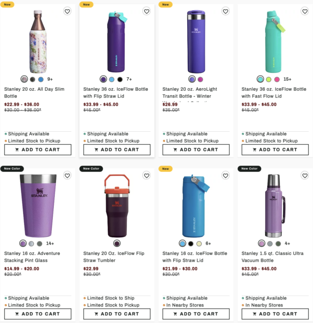Save the 36 oz. Fast Flow Lid bottle via heart
This screenshot has height=323, width=313.
pos(305,11)
